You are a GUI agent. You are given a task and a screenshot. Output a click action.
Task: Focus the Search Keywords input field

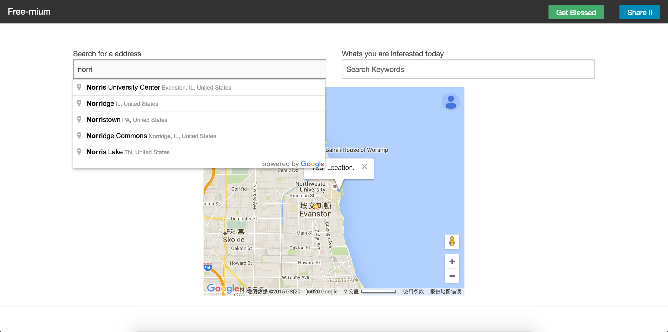click(x=468, y=69)
